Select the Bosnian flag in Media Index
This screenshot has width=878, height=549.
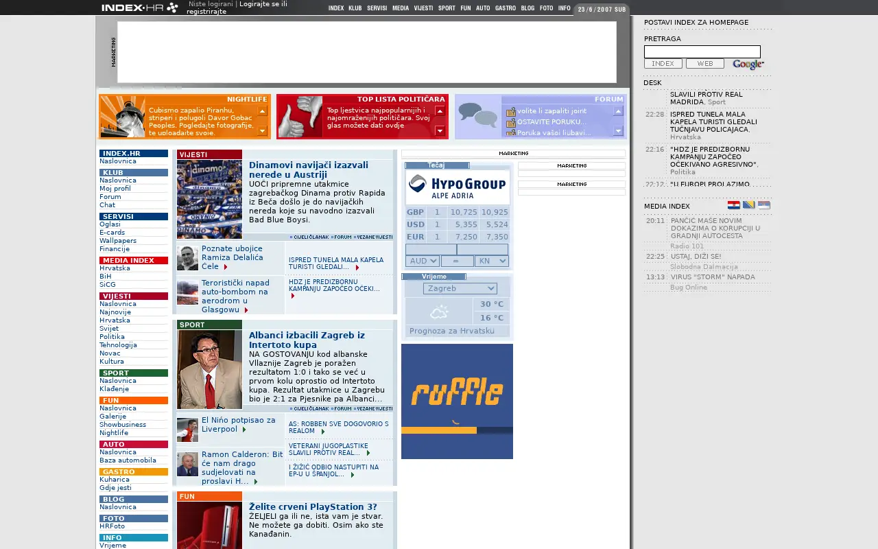pos(749,205)
